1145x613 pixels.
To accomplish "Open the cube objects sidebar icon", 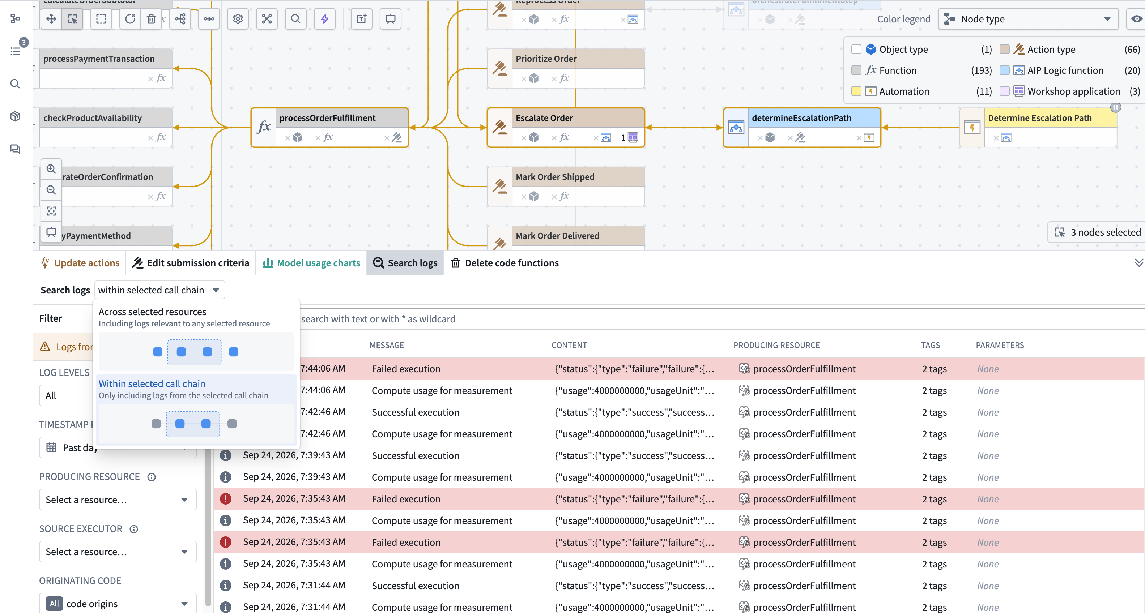I will point(15,116).
